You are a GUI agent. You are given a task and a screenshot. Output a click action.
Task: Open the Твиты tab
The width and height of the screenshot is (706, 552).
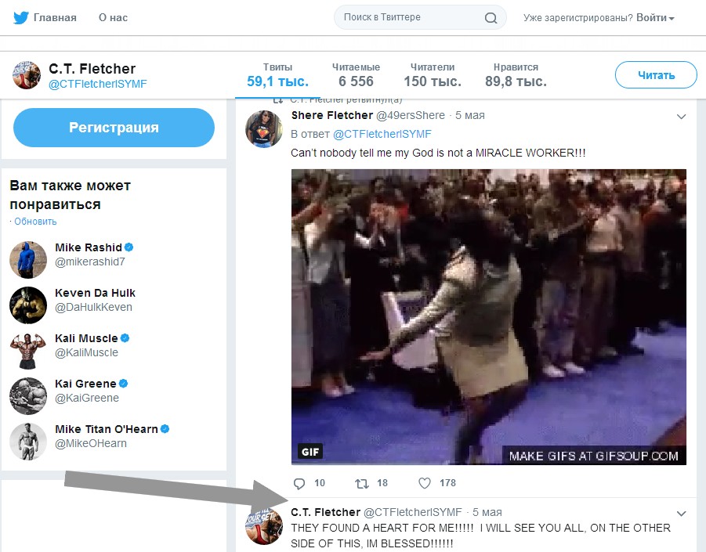point(277,75)
